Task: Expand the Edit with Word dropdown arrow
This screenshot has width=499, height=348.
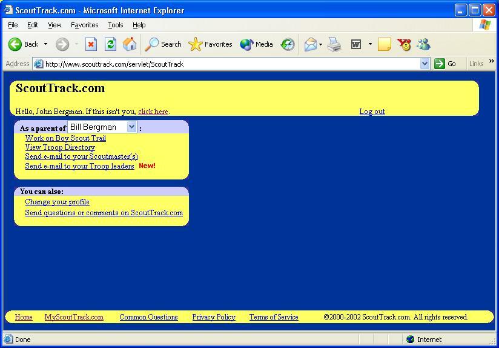Action: coord(370,44)
